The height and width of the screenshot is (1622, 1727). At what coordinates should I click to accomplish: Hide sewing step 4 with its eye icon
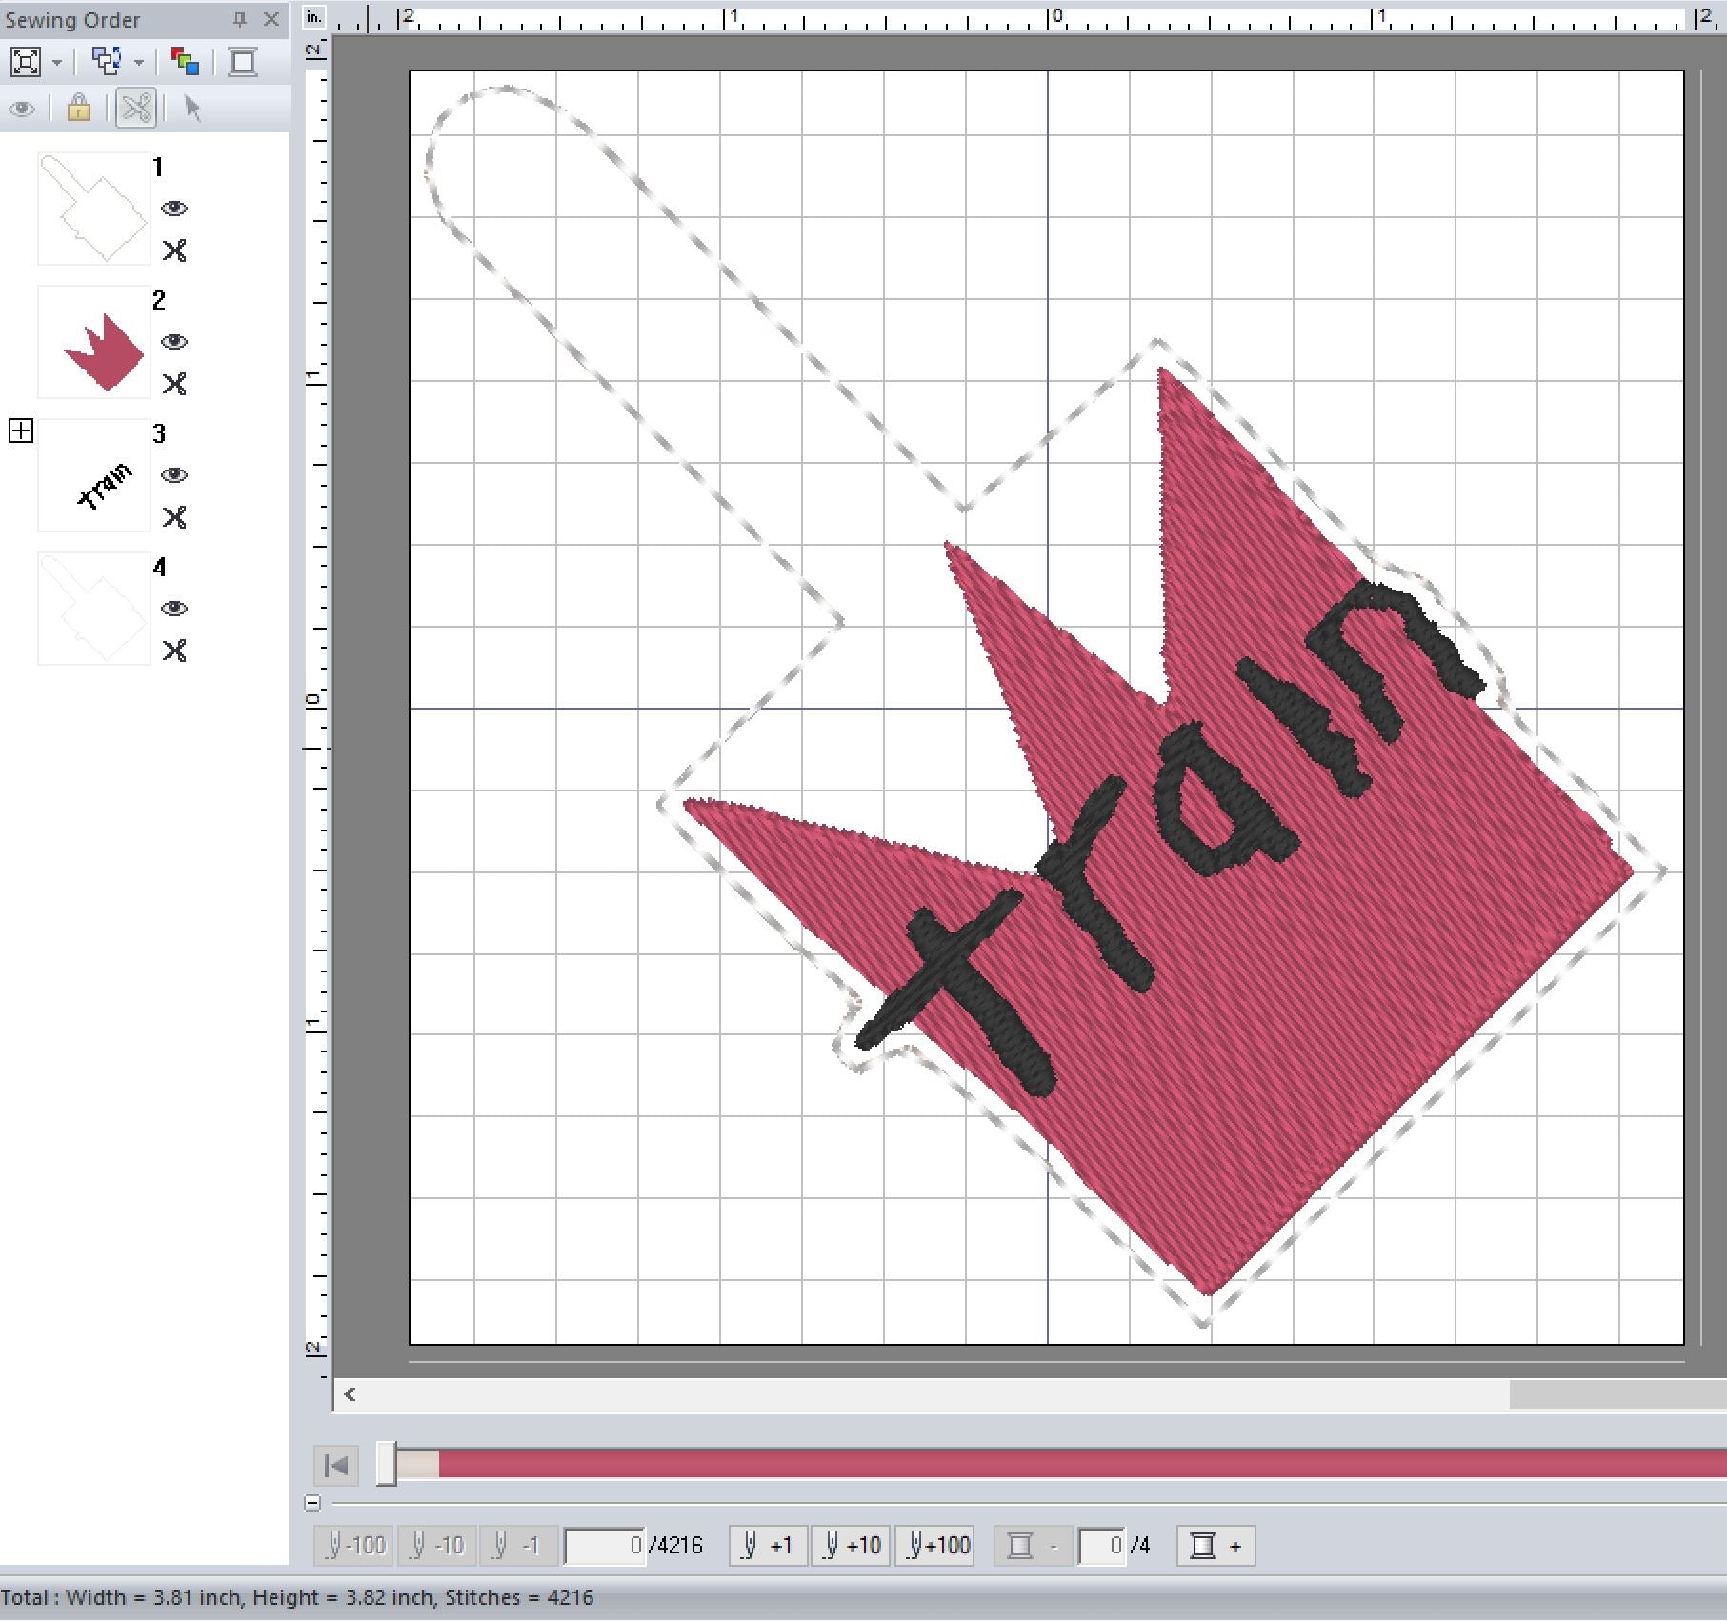click(x=174, y=609)
